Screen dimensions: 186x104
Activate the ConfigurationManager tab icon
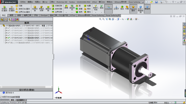(x=9, y=20)
